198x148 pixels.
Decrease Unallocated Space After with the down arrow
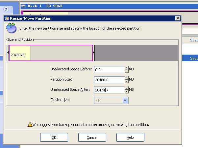point(126,91)
